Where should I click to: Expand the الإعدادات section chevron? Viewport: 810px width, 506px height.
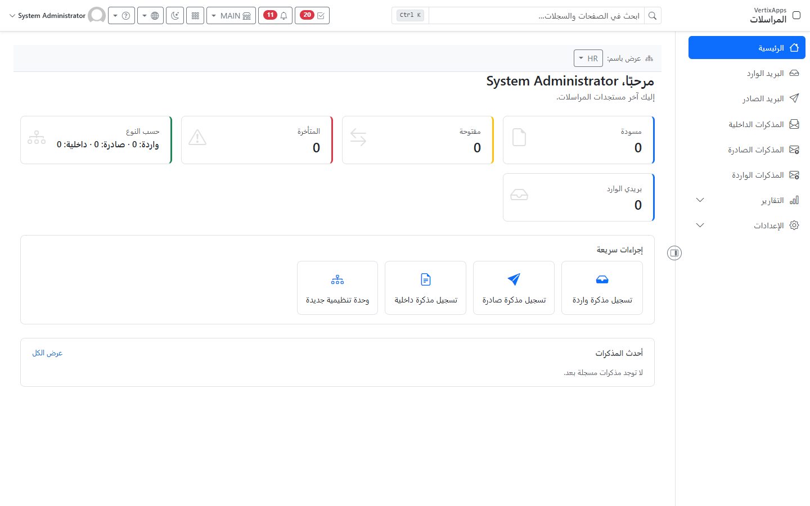point(700,225)
